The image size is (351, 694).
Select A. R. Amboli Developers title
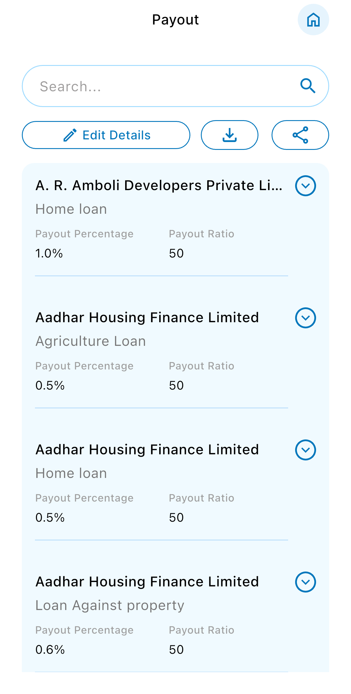point(159,185)
